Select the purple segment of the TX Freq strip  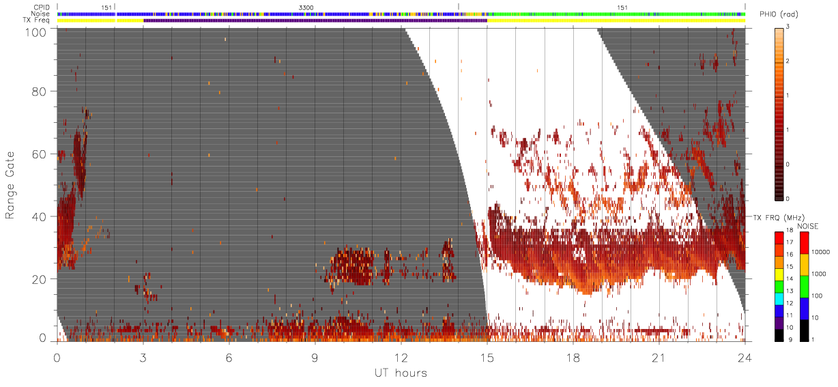pos(315,20)
